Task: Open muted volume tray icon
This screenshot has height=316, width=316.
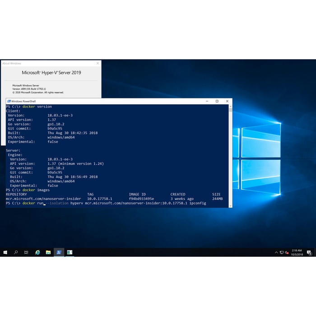Action: [287, 252]
